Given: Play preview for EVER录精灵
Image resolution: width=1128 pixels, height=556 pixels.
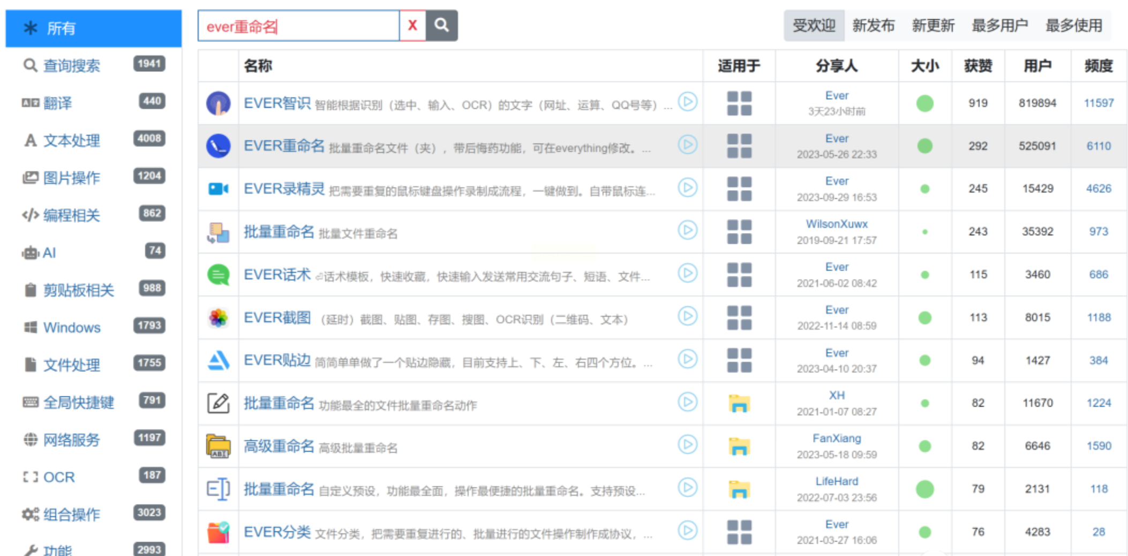Looking at the screenshot, I should coord(688,187).
